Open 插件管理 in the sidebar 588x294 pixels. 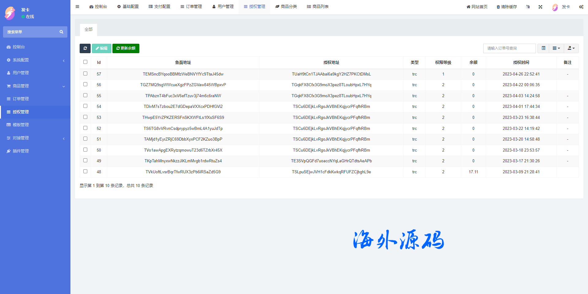[21, 151]
